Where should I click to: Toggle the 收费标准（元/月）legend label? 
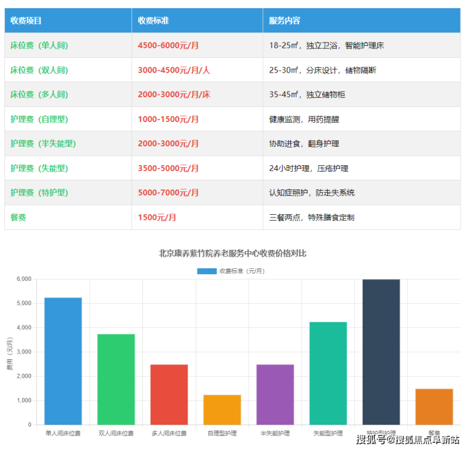[x=242, y=271]
